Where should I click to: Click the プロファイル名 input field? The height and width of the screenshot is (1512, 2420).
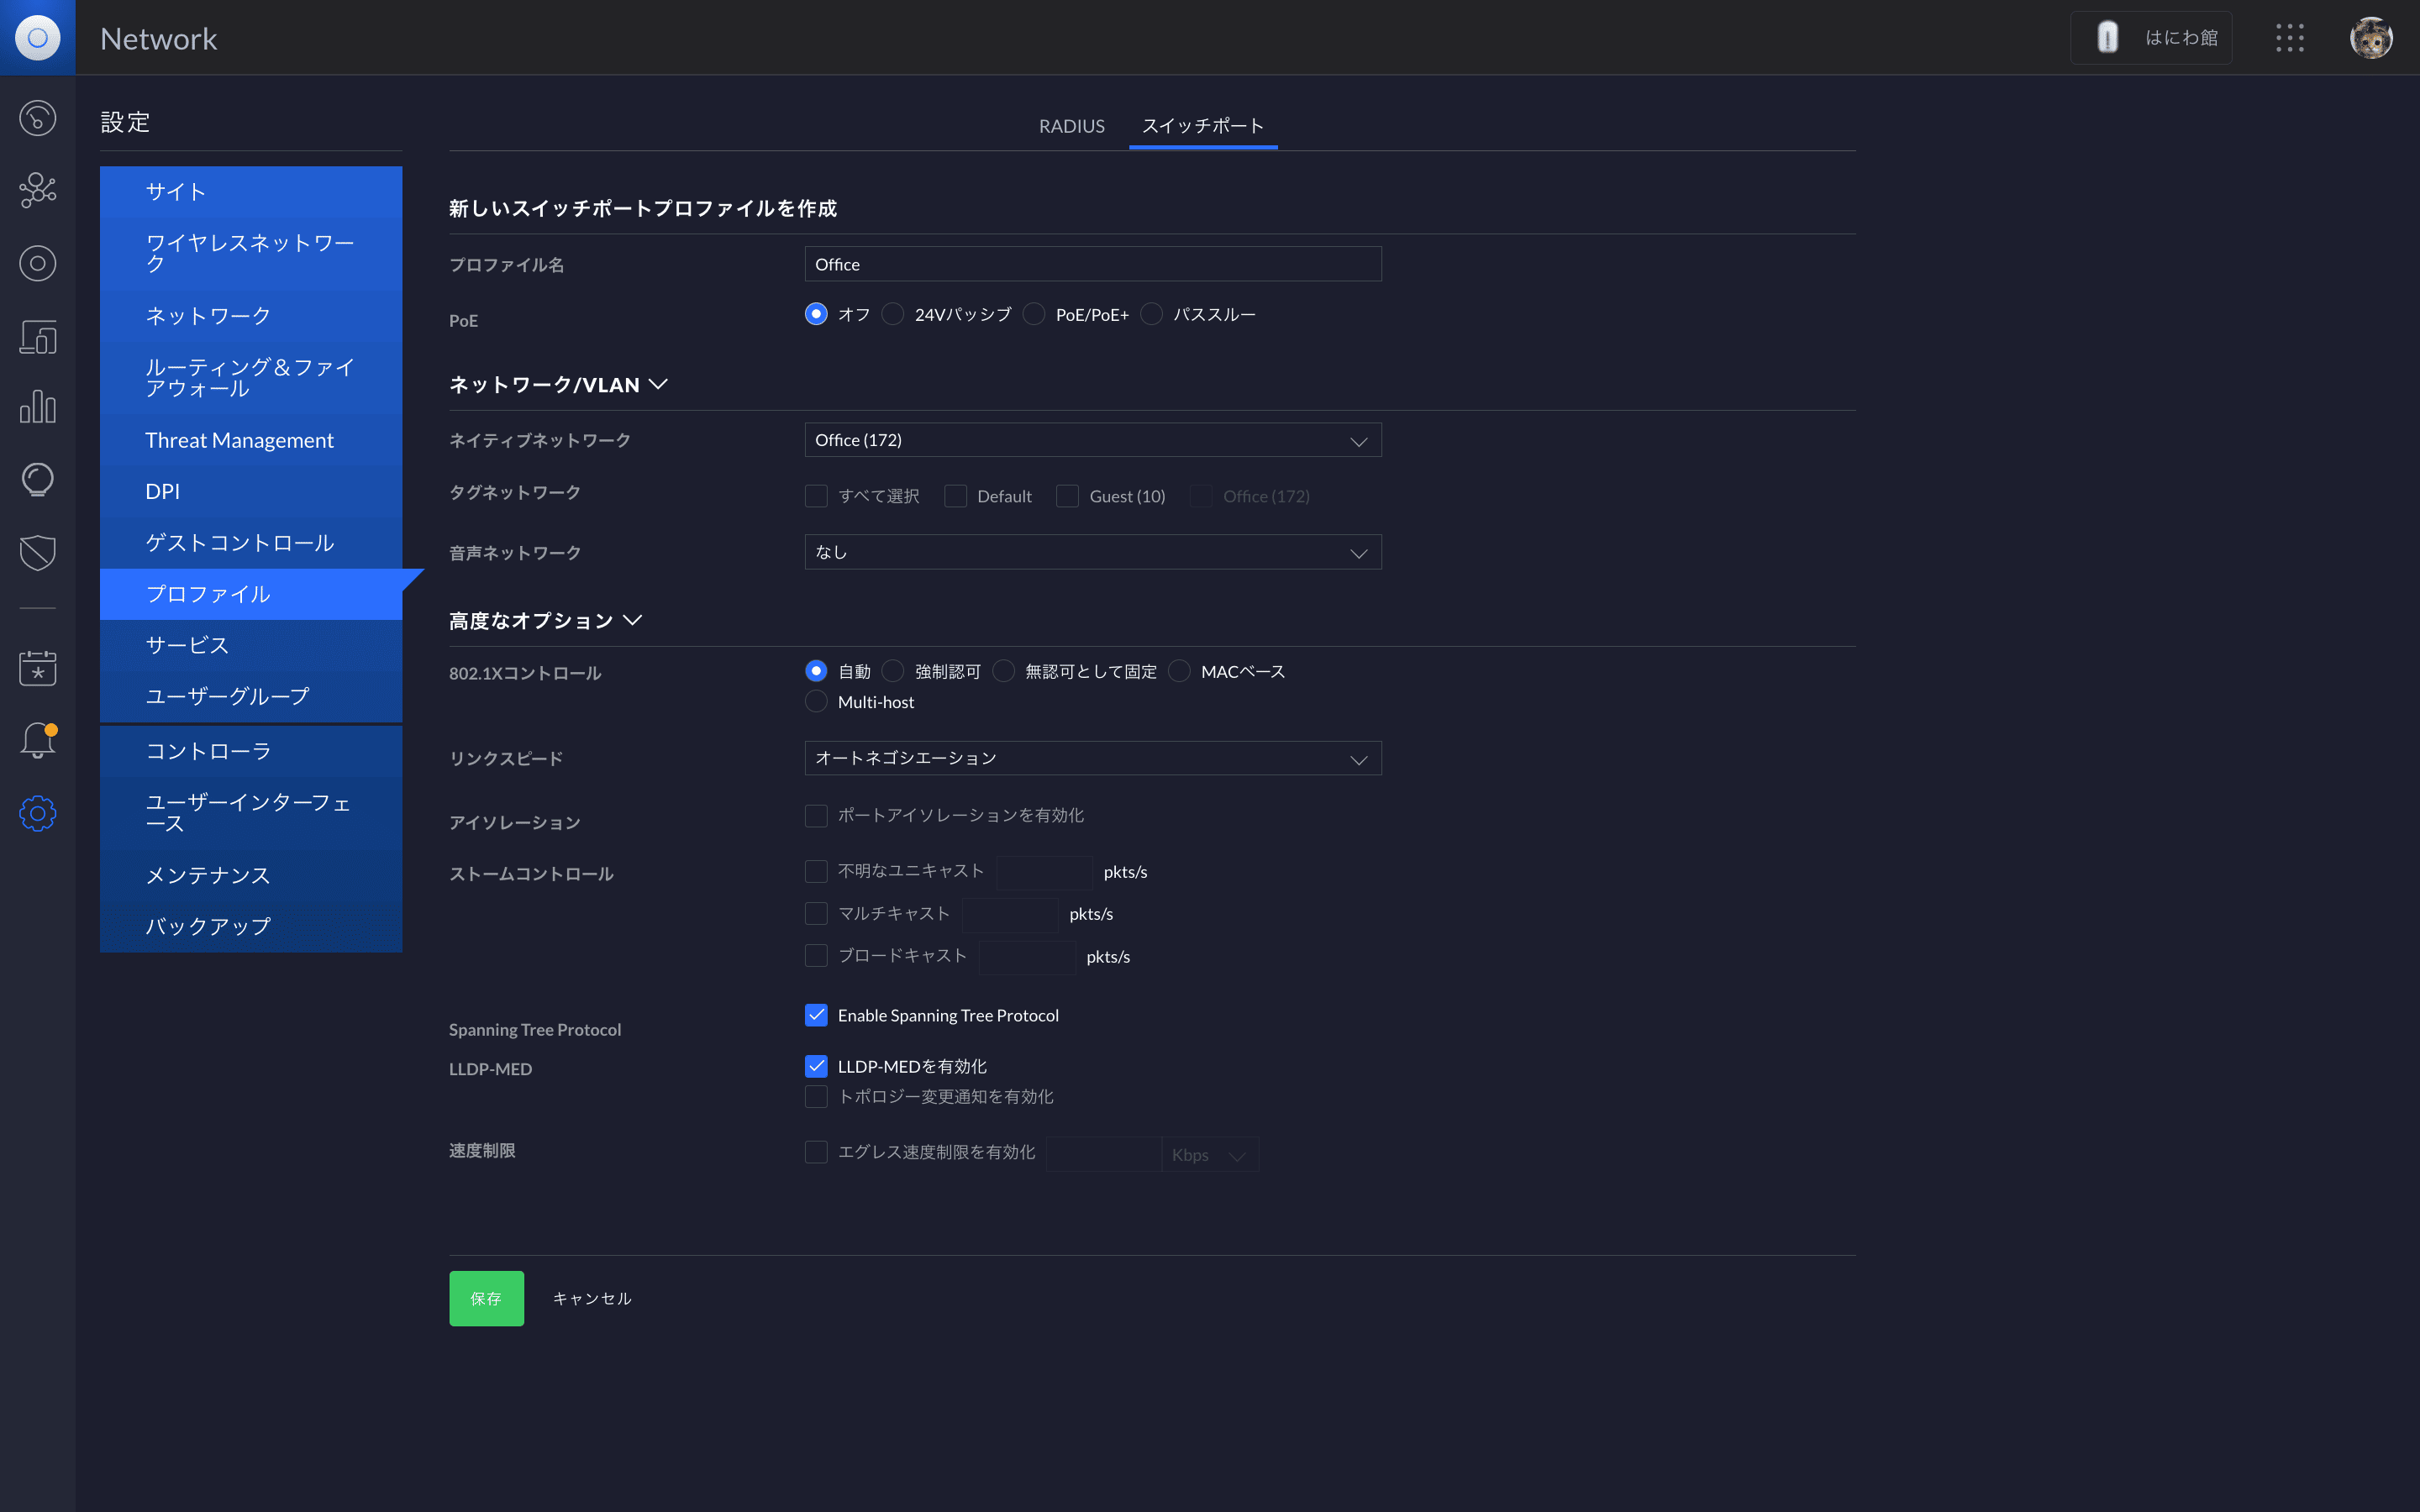(1093, 264)
